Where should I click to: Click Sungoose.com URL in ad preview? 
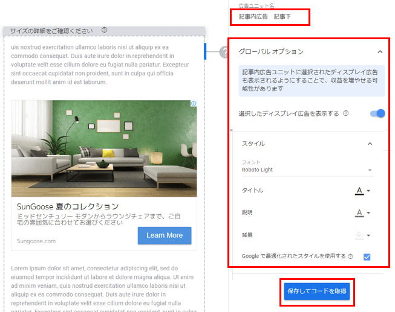(x=36, y=241)
